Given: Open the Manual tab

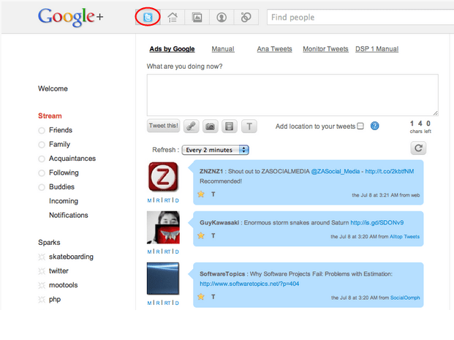Looking at the screenshot, I should point(223,49).
